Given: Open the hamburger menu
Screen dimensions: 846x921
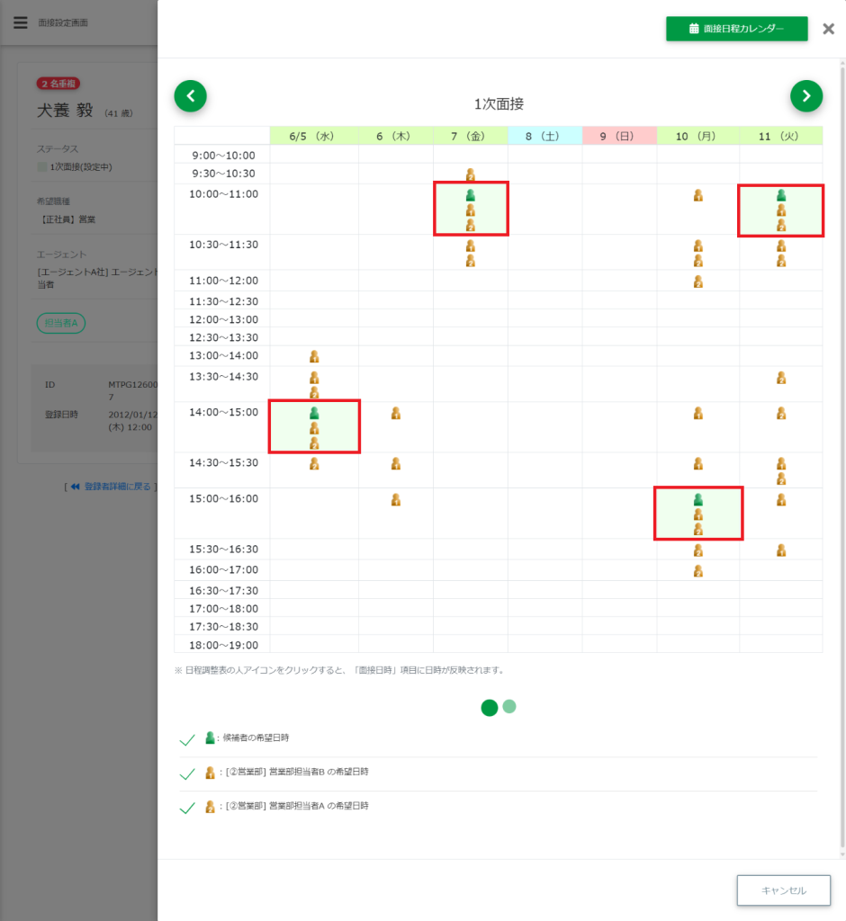Looking at the screenshot, I should coord(21,22).
